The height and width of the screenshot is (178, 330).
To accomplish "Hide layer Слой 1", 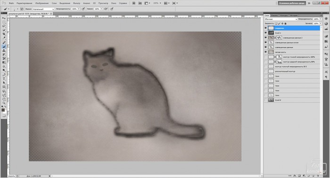I will click(x=265, y=33).
